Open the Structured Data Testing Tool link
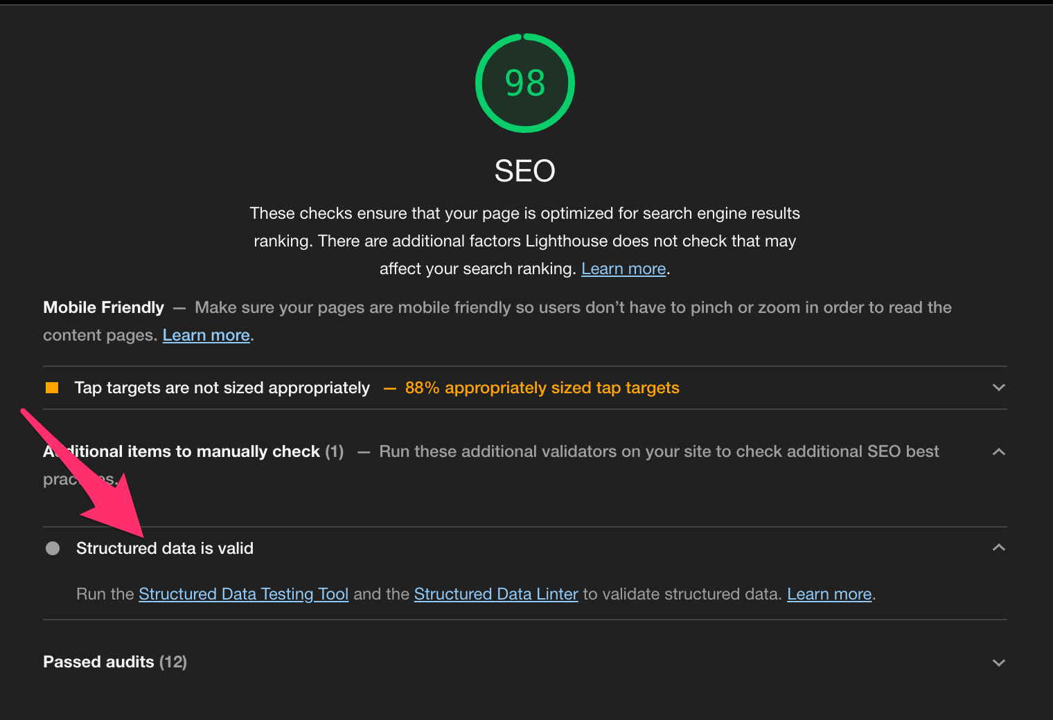This screenshot has width=1053, height=720. pyautogui.click(x=243, y=594)
